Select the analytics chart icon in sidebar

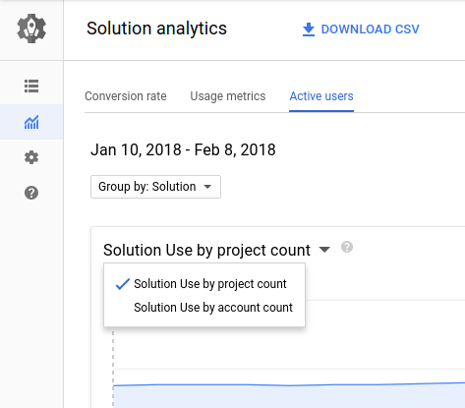pos(31,122)
